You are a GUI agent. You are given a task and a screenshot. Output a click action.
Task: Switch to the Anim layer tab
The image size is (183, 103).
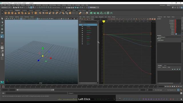(165, 66)
